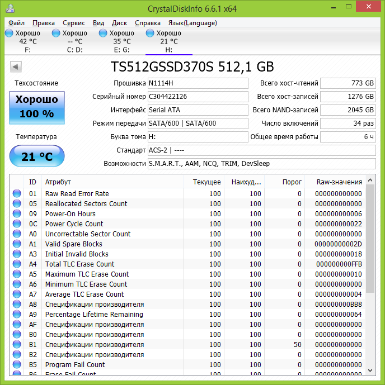Click raw value 000000000FFB

pos(339,264)
